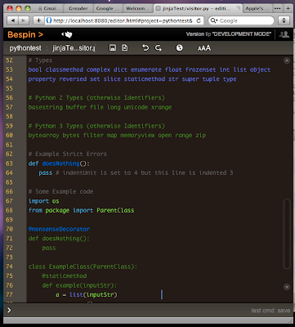Click the Google search input field
This screenshot has height=327, width=295.
coord(241,20)
